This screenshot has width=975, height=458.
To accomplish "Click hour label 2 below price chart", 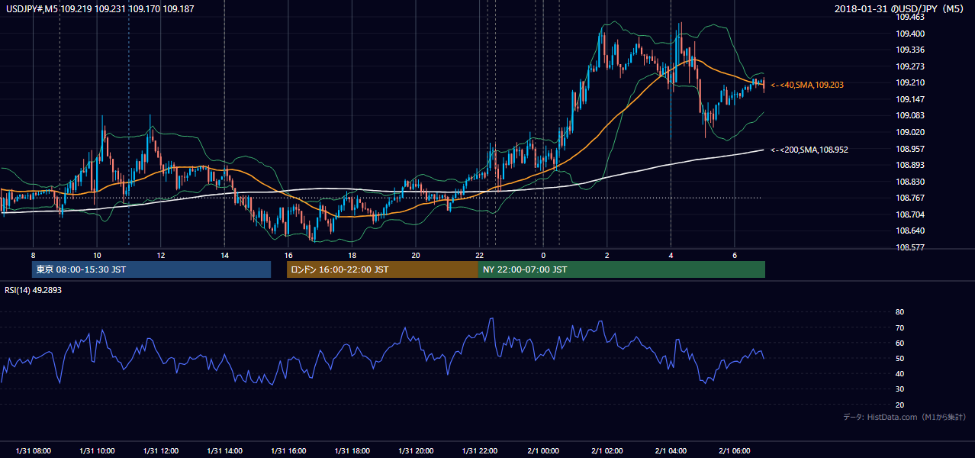I will coord(607,254).
